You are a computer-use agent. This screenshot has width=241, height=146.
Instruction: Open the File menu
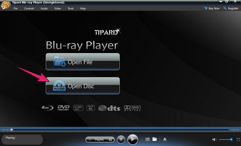(16, 8)
